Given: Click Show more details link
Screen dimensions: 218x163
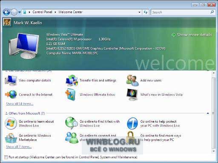Looking at the screenshot, I should tap(192, 35).
